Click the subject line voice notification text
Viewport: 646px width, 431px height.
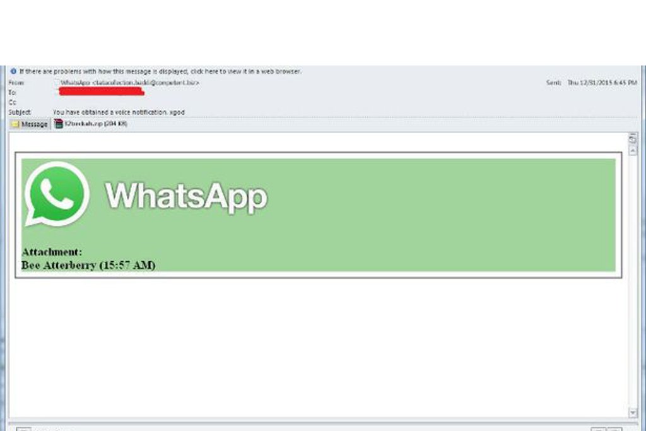[x=119, y=112]
